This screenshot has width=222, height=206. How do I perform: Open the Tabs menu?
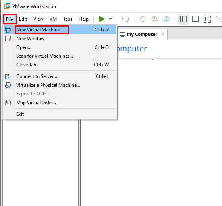tap(68, 19)
